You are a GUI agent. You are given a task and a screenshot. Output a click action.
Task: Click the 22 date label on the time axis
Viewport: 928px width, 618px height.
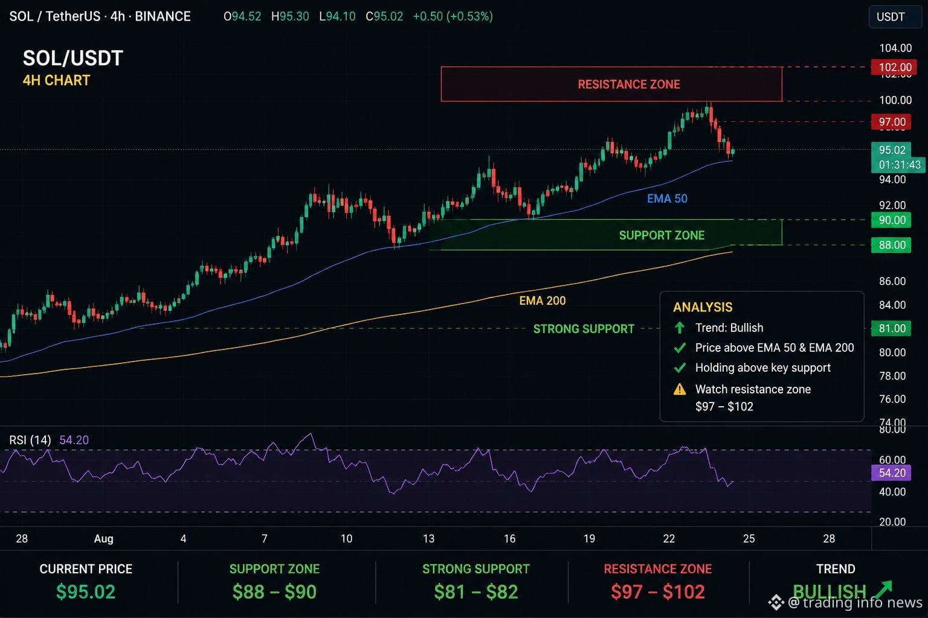click(x=669, y=538)
